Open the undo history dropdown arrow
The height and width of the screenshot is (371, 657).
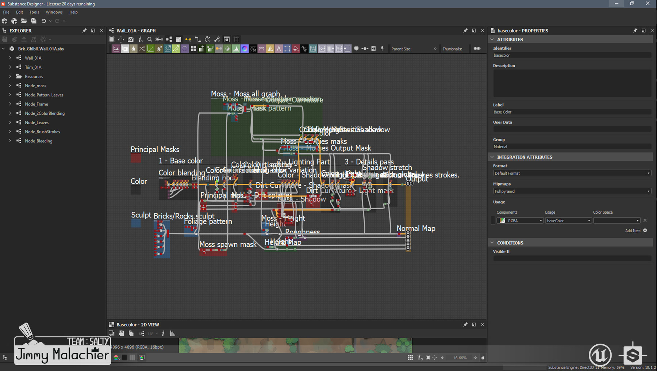pyautogui.click(x=50, y=21)
